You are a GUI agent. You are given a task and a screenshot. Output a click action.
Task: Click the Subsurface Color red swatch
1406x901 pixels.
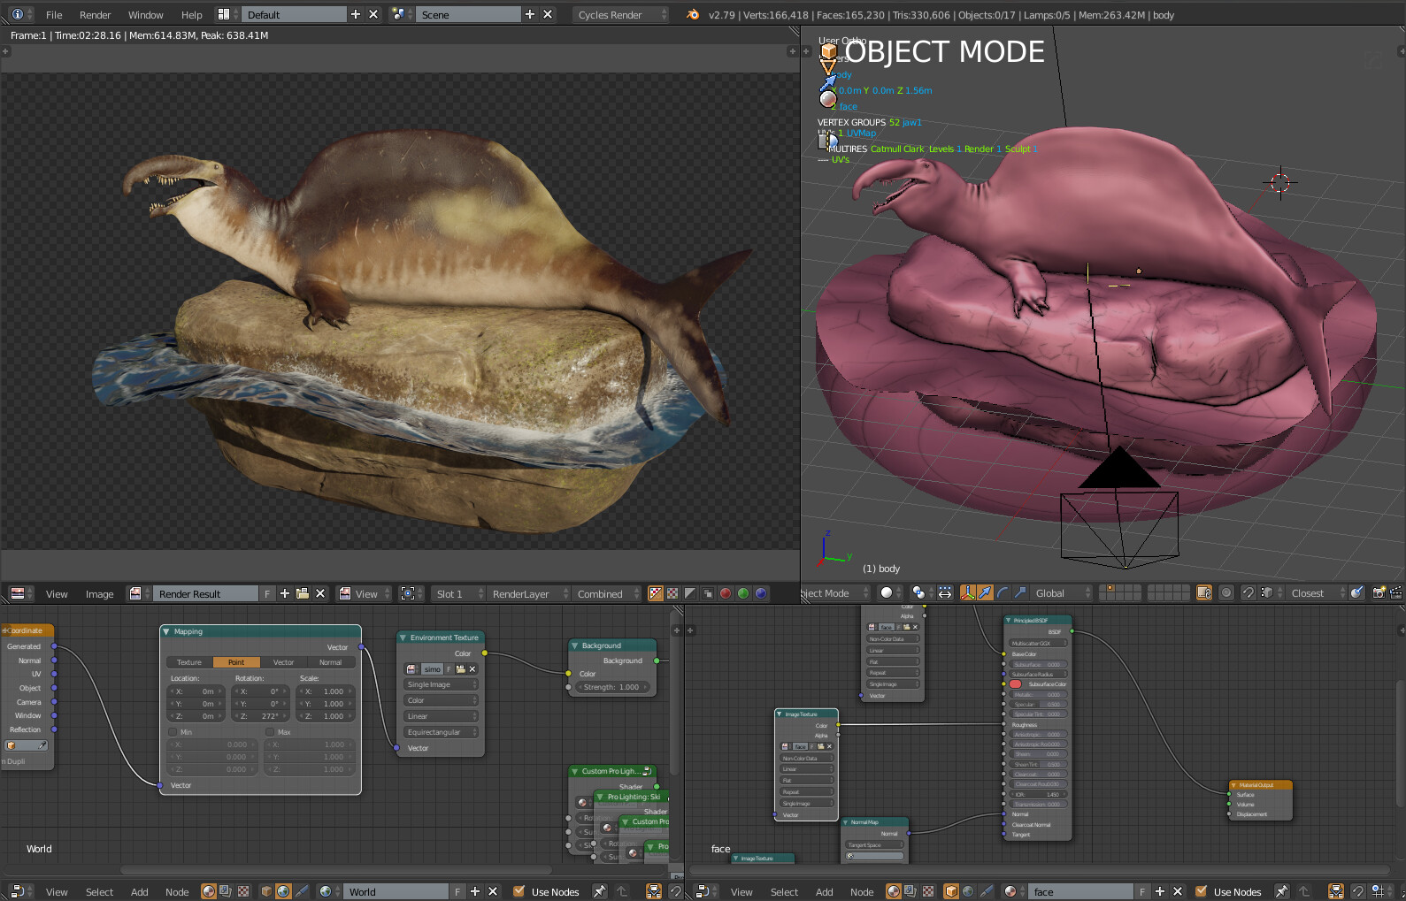pyautogui.click(x=1016, y=684)
